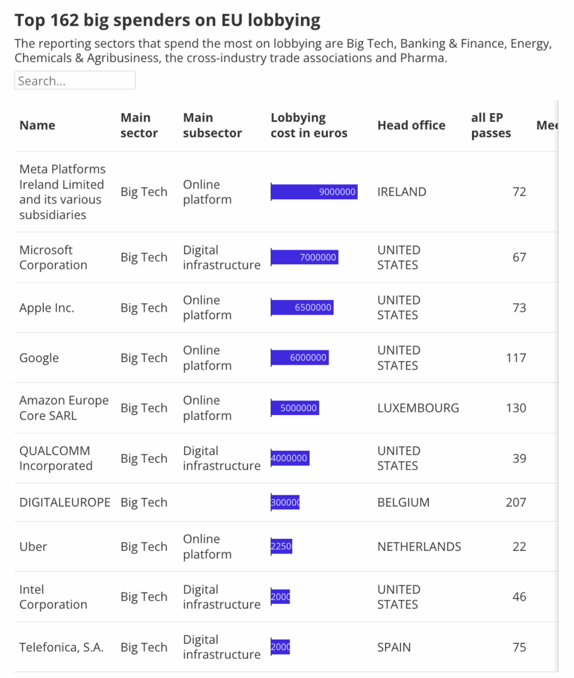Sort by the Name column header
The image size is (574, 678).
click(37, 125)
